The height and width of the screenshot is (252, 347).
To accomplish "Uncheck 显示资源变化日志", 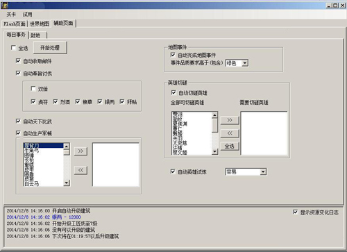I will (295, 212).
